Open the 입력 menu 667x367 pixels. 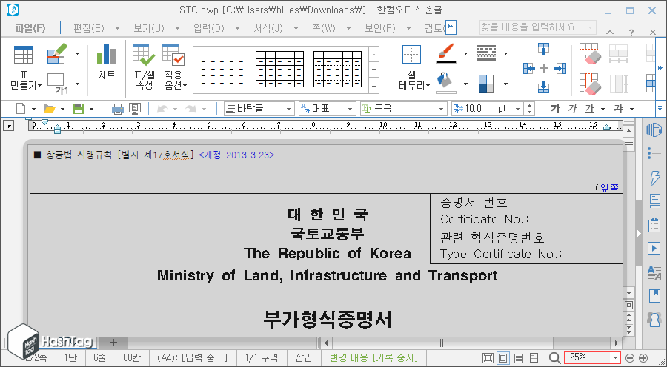209,28
